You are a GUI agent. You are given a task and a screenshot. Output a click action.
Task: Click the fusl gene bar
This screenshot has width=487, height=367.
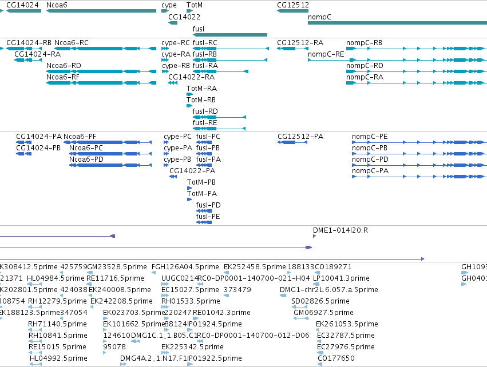(230, 35)
